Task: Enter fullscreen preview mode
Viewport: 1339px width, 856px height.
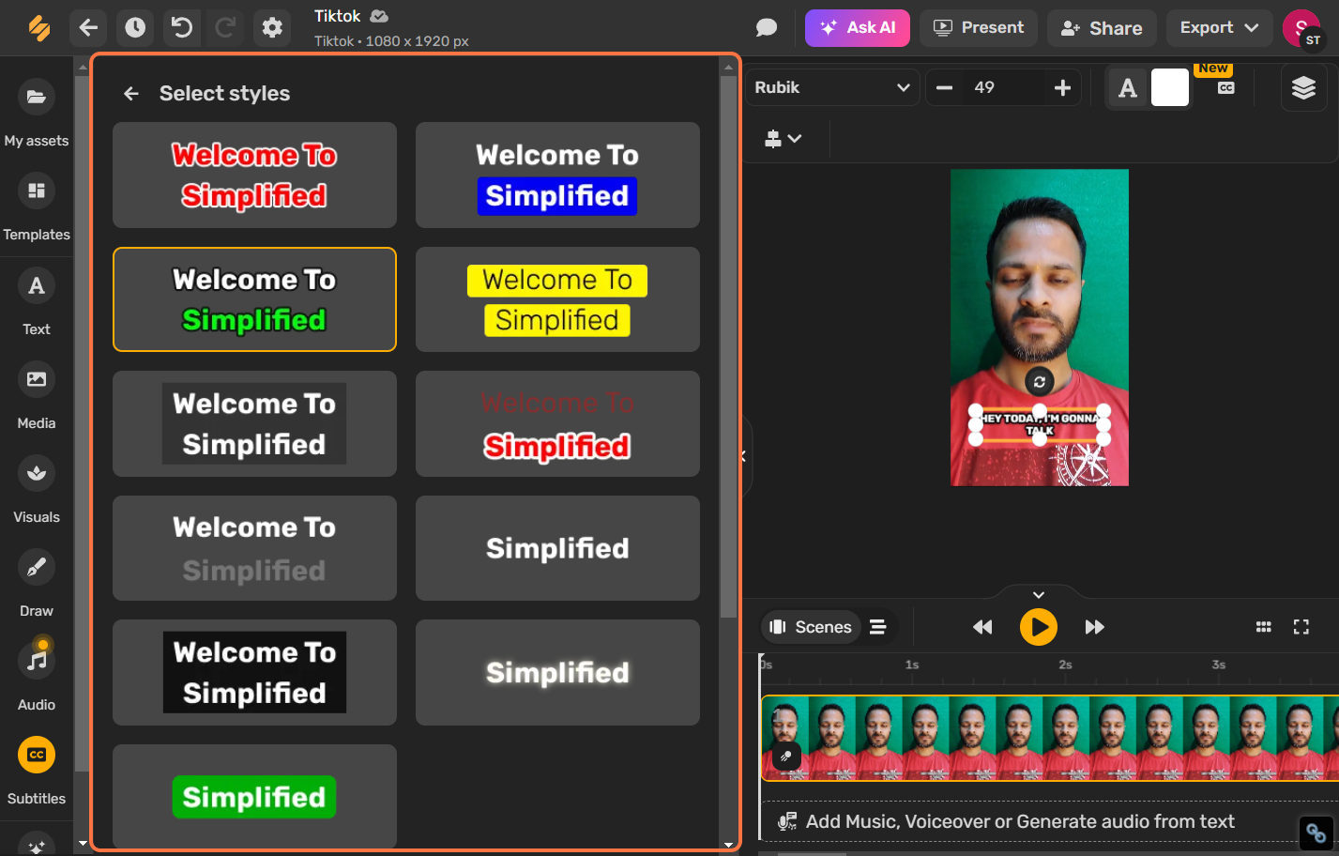Action: click(1301, 627)
